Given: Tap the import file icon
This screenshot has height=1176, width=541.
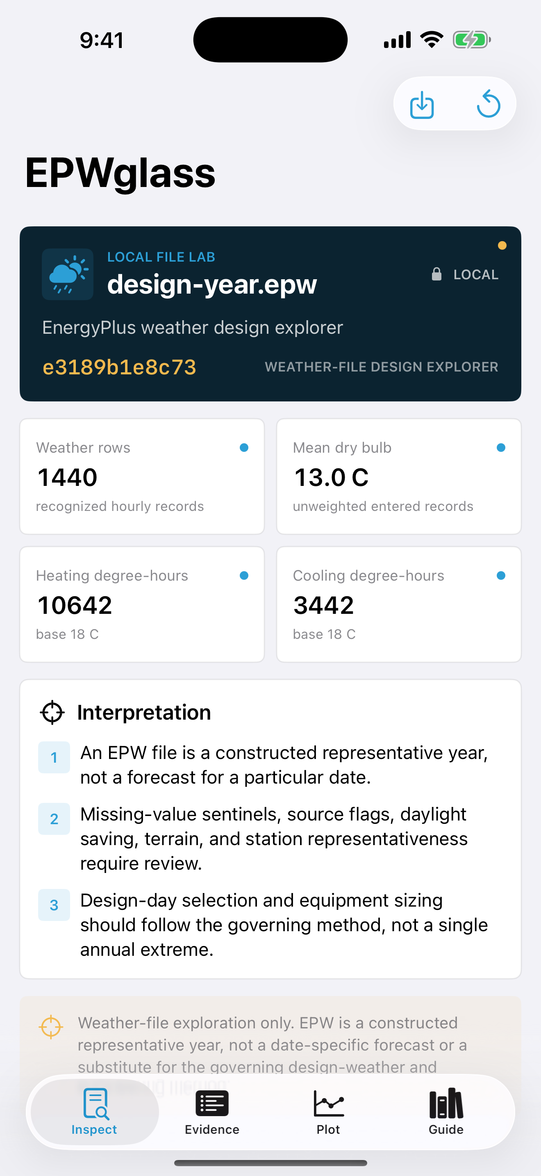Looking at the screenshot, I should click(x=421, y=105).
